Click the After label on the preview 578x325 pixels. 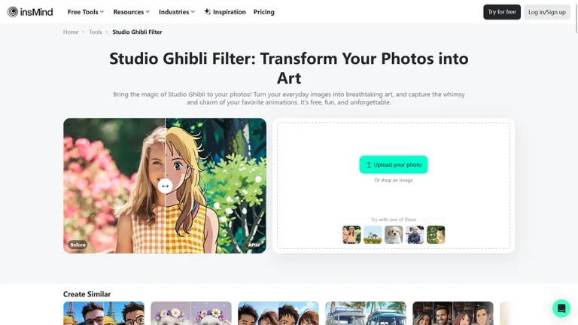tap(254, 245)
